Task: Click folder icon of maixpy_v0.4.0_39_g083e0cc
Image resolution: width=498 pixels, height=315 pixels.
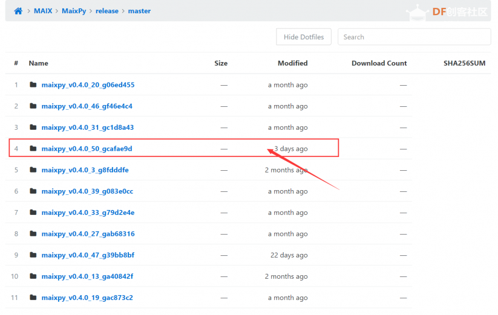Action: pos(33,191)
